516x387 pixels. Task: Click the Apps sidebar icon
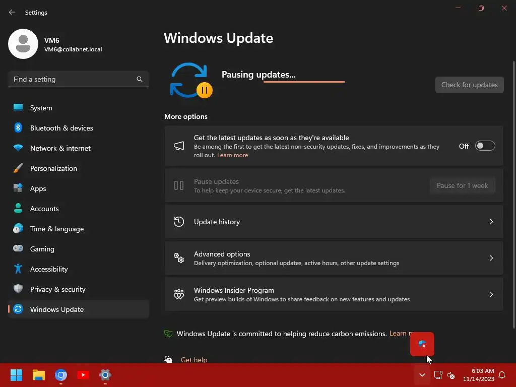pyautogui.click(x=18, y=188)
